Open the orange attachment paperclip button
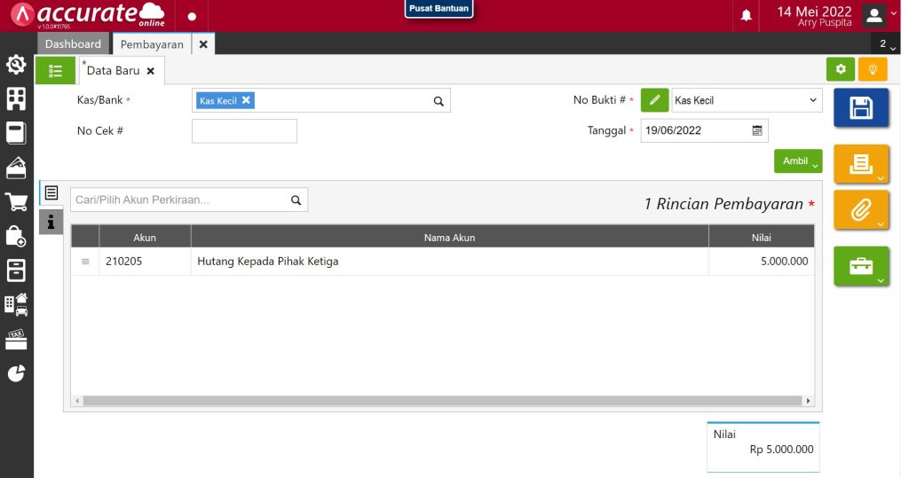 pos(860,210)
